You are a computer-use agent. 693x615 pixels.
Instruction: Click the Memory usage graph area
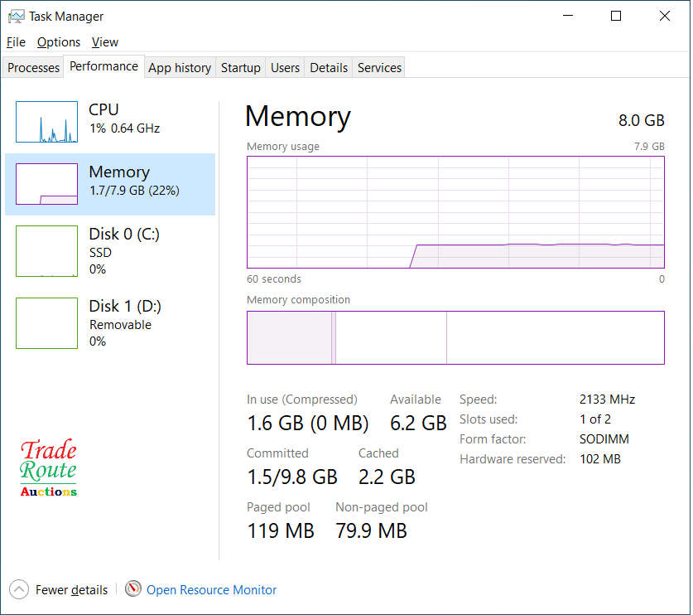(455, 212)
